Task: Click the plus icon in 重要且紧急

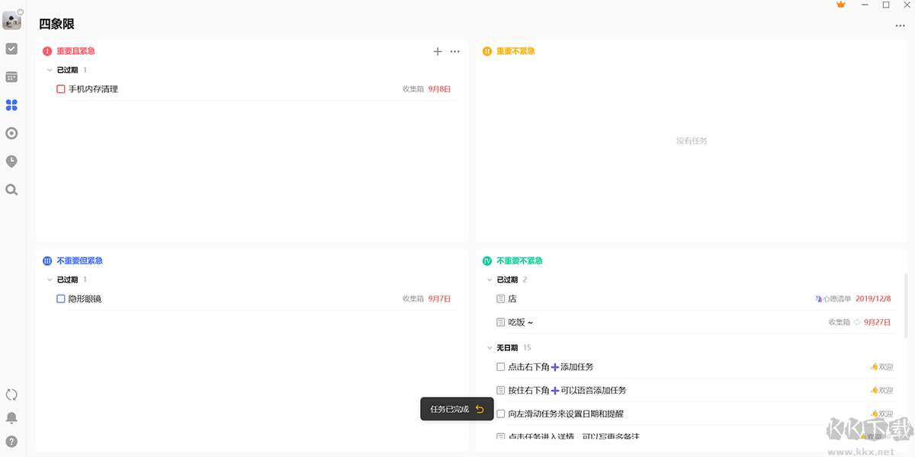Action: pos(438,52)
